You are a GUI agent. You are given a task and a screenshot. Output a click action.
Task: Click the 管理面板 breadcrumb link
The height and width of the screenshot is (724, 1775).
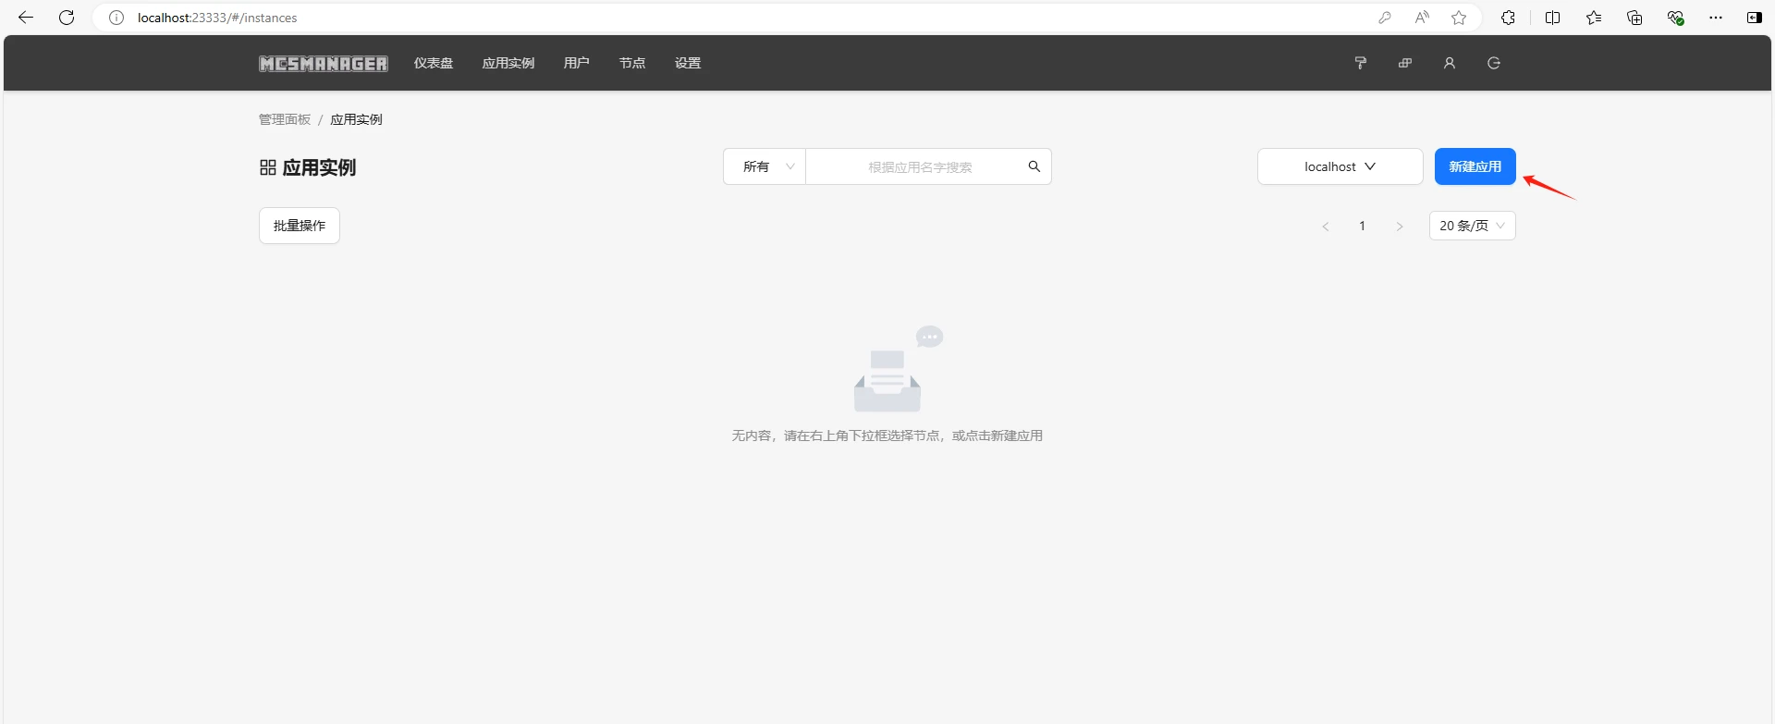pyautogui.click(x=285, y=119)
